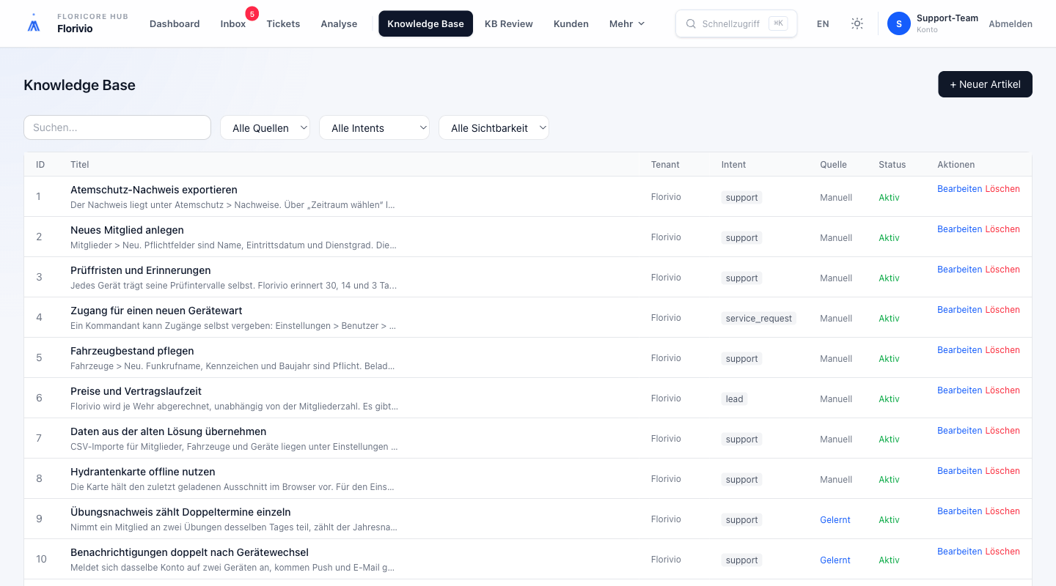Viewport: 1056px width, 586px height.
Task: Open the Support-Team avatar icon
Action: 899,23
